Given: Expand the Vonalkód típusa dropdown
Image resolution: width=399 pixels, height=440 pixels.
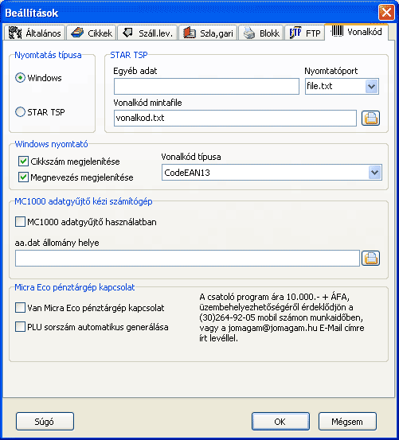Looking at the screenshot, I should point(374,173).
